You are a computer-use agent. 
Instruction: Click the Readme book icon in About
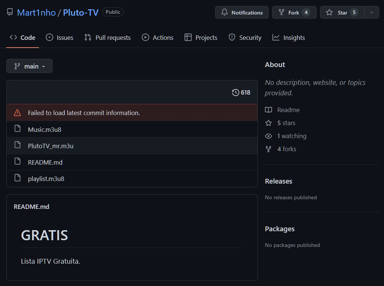click(x=269, y=109)
